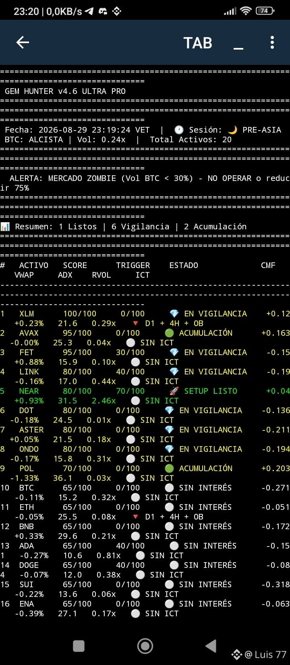
Task: Select the PRE-ASIA session label
Action: coord(262,130)
